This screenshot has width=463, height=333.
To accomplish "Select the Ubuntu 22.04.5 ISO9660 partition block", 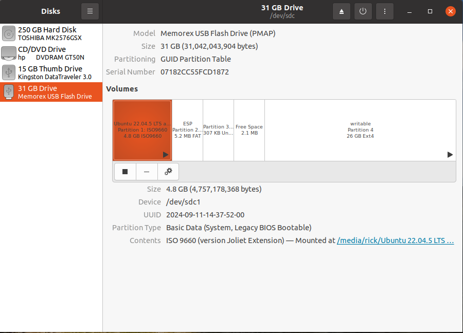I will [142, 130].
